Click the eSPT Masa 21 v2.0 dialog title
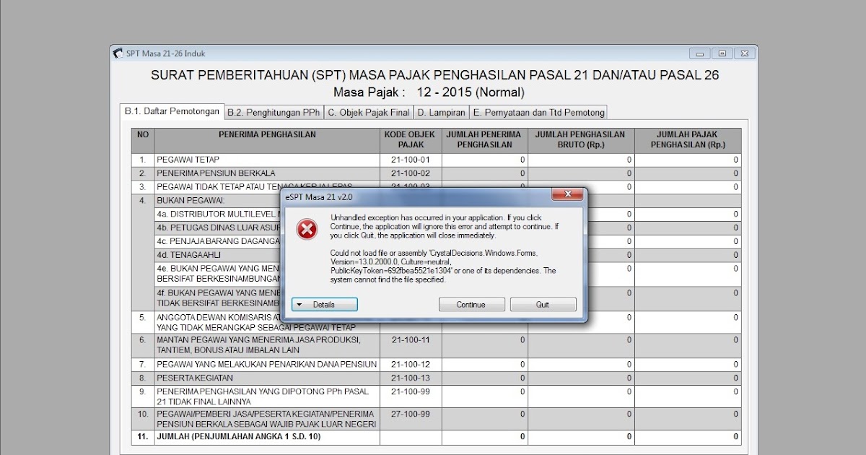This screenshot has width=866, height=455. (x=319, y=196)
